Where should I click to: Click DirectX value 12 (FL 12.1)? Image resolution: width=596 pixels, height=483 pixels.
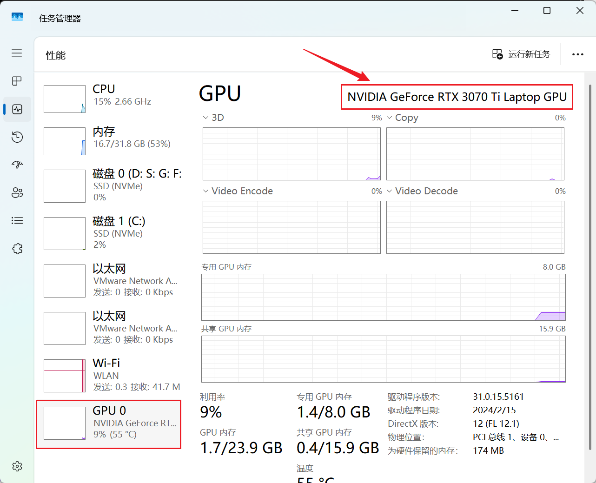coord(496,423)
